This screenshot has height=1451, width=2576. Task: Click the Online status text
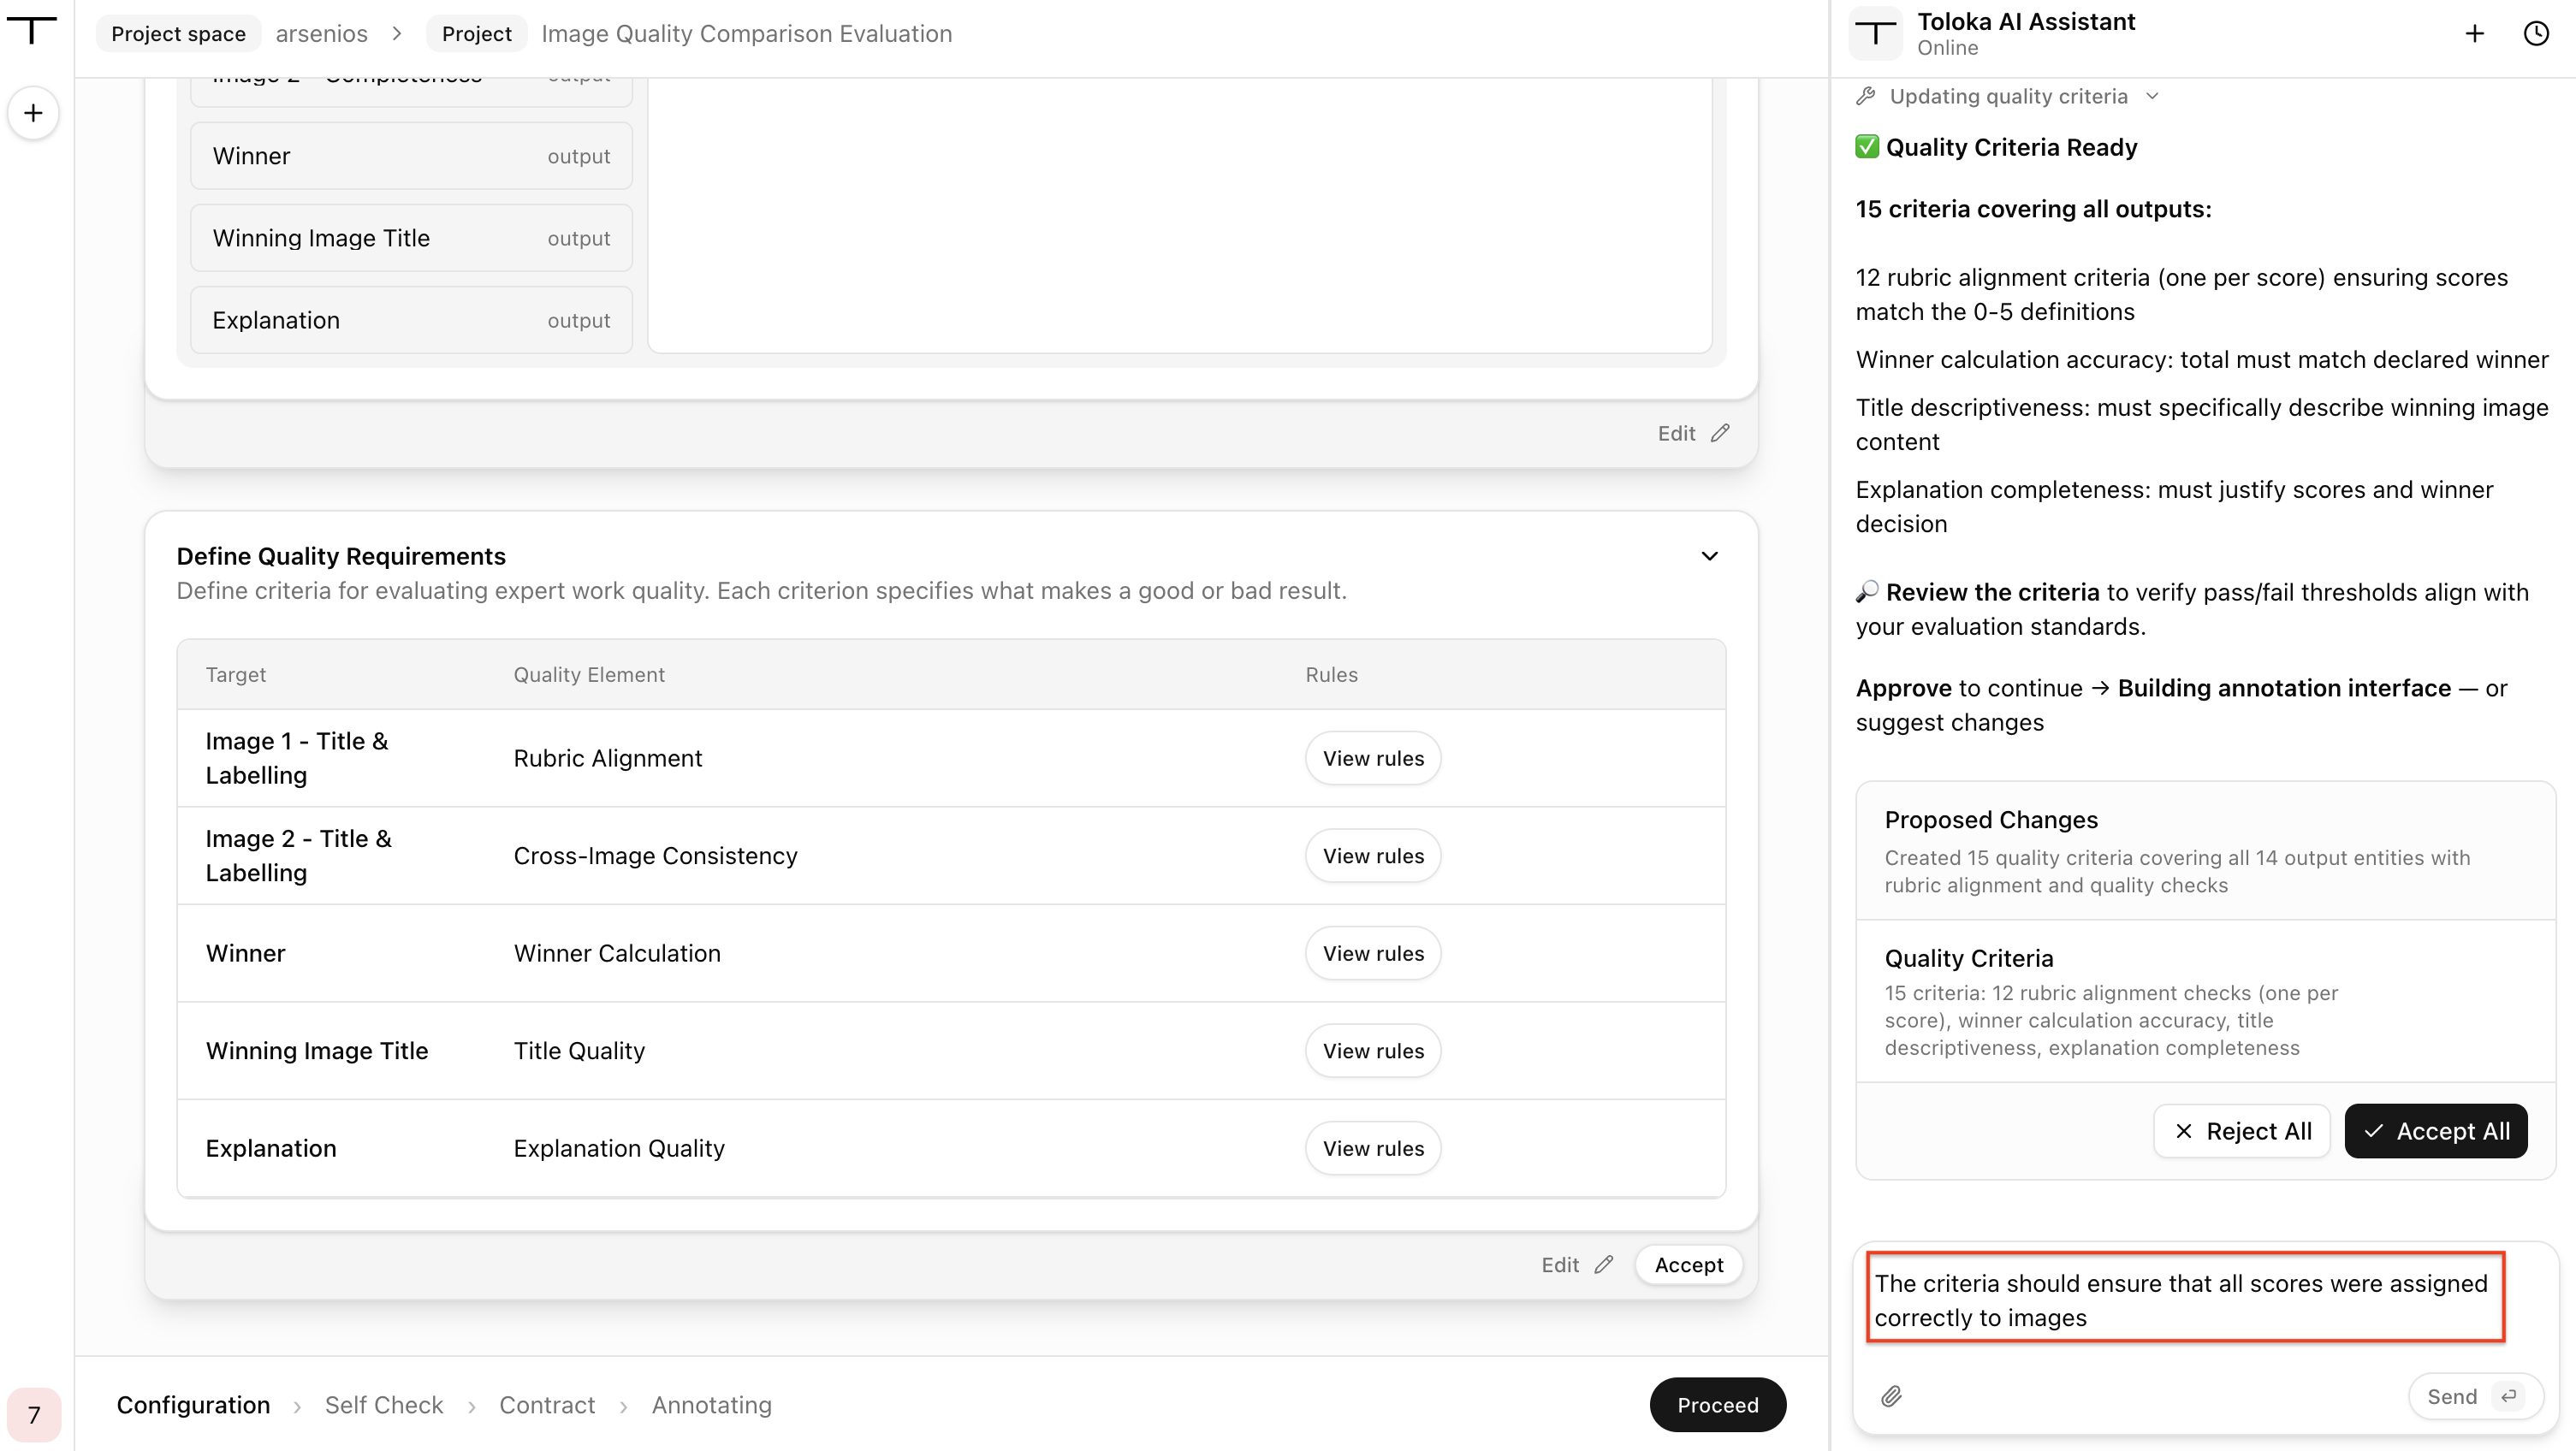[x=1947, y=48]
